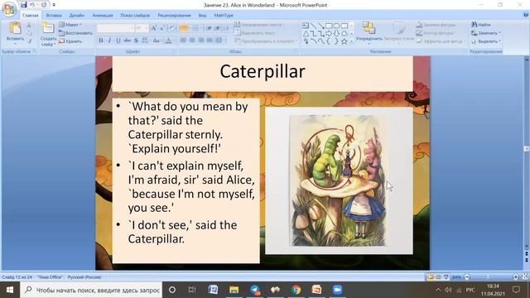Open Google Chrome from the taskbar

[x=296, y=290]
